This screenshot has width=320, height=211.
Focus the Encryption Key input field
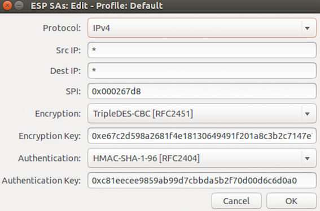(202, 136)
